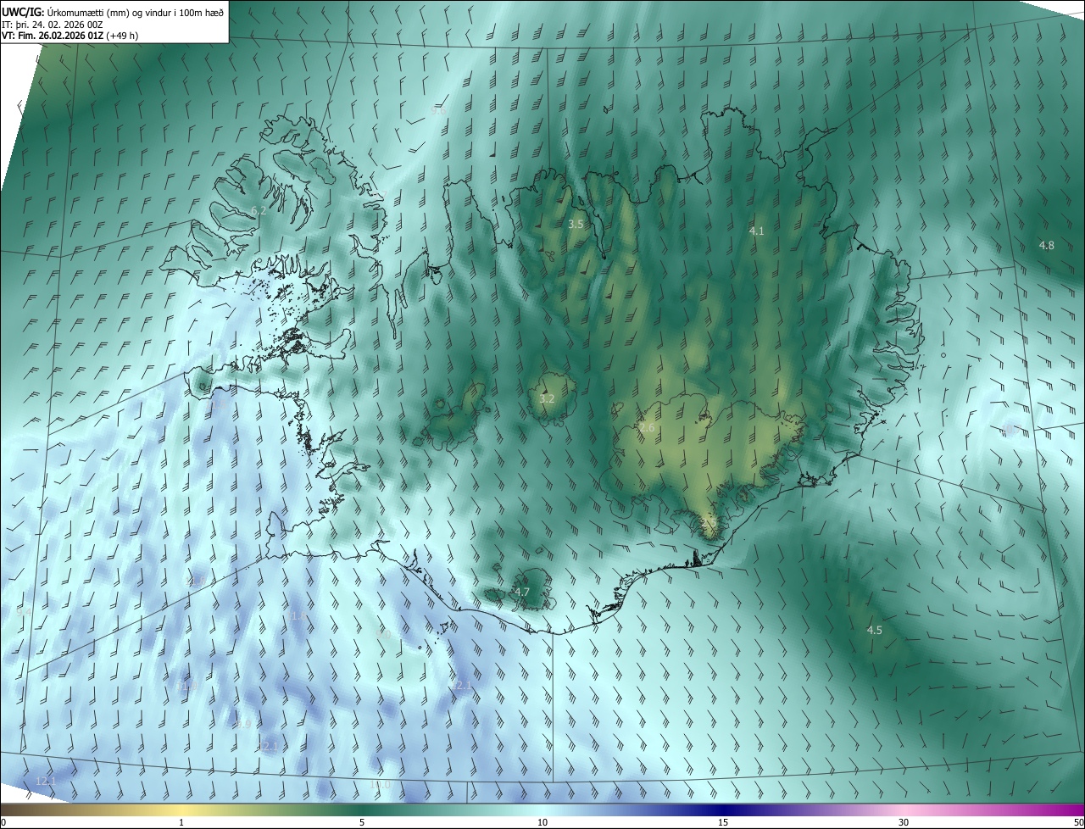Click the yellow section of the color bar
Viewport: 1085px width, 829px height.
[x=182, y=810]
